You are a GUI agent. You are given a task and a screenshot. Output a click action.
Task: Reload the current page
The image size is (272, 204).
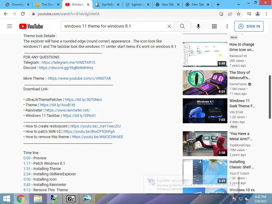(23, 14)
